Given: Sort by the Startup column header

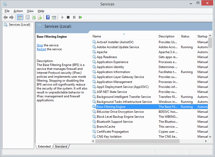Looking at the screenshot, I should [202, 36].
